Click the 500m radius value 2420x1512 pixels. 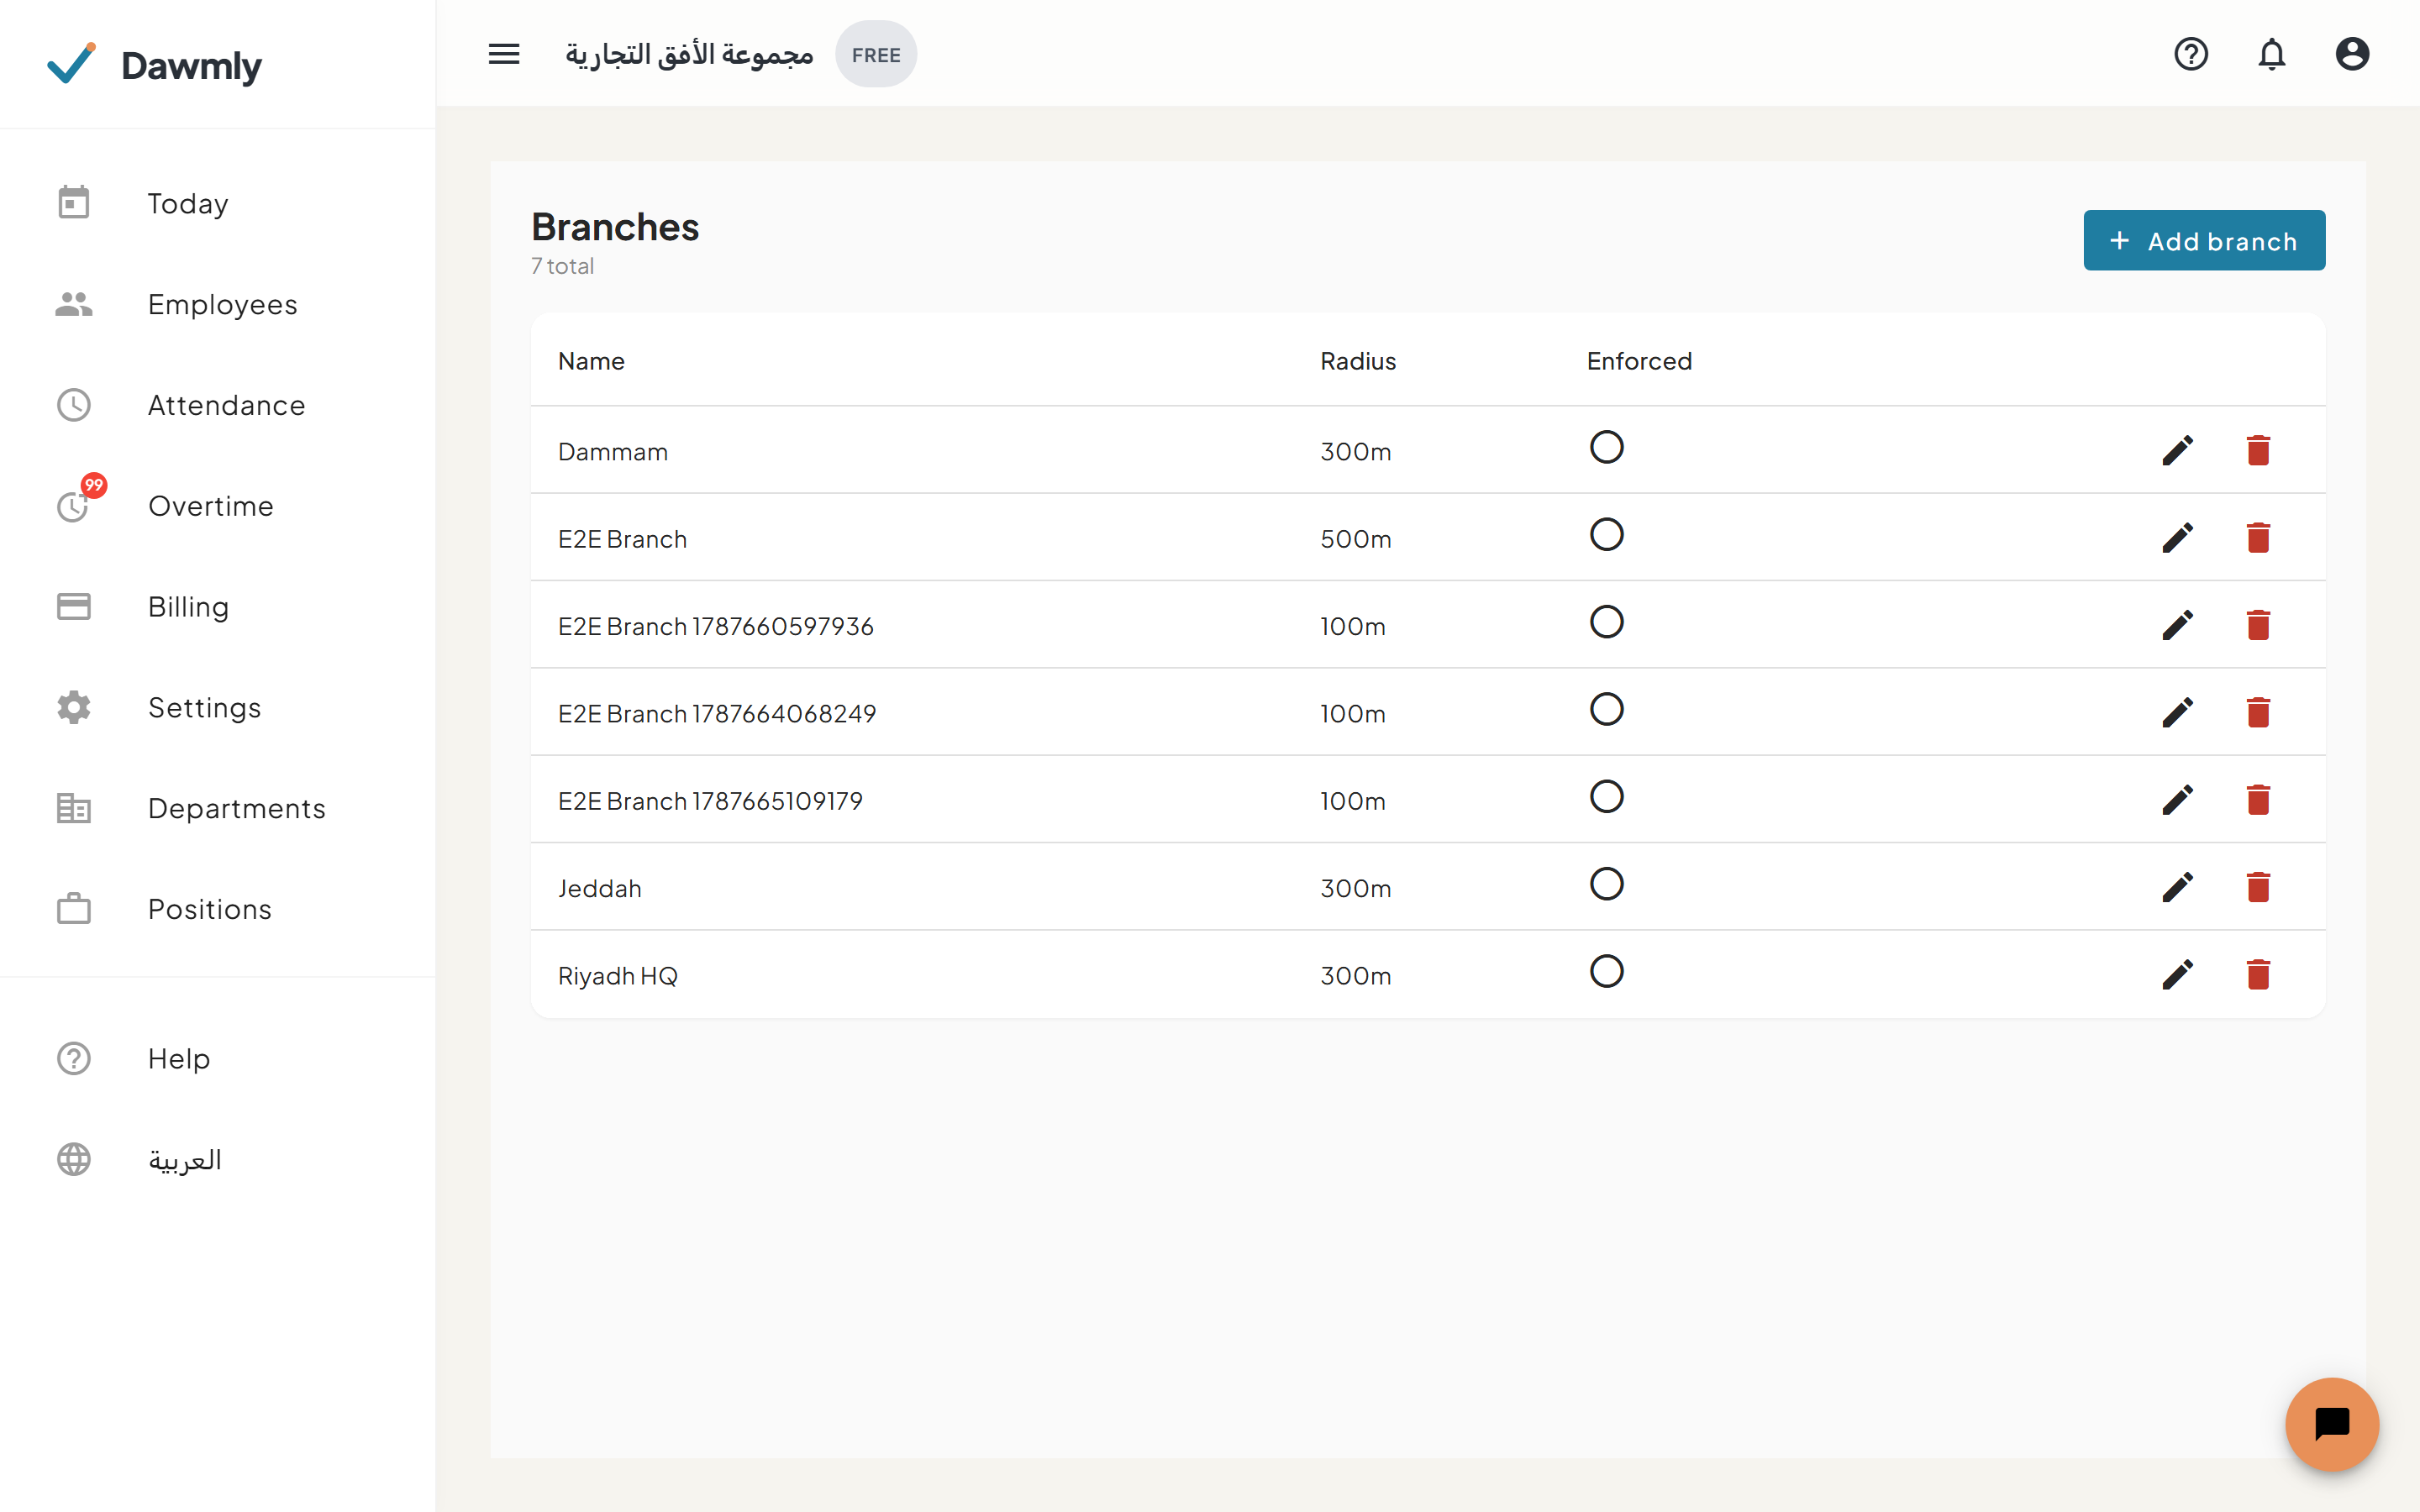pos(1356,539)
